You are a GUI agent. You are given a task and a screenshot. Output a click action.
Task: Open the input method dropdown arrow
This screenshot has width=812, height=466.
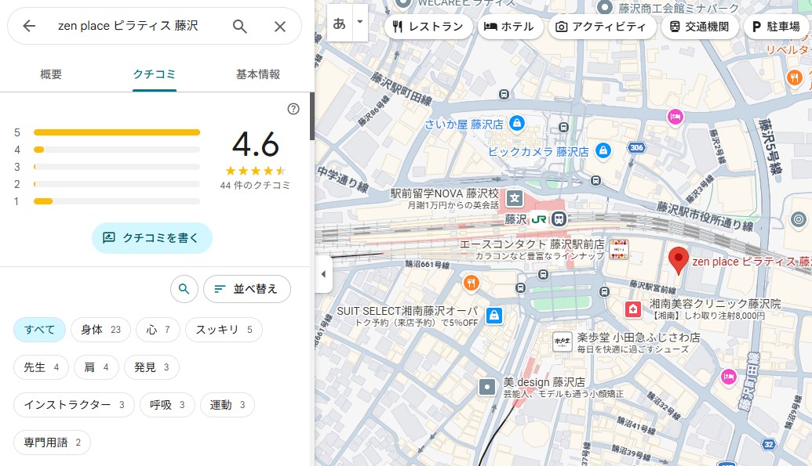(360, 22)
